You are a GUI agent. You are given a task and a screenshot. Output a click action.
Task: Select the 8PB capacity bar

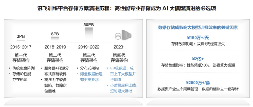55,38
